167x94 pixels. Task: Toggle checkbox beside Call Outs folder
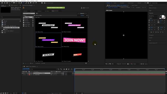[x=33, y=21]
